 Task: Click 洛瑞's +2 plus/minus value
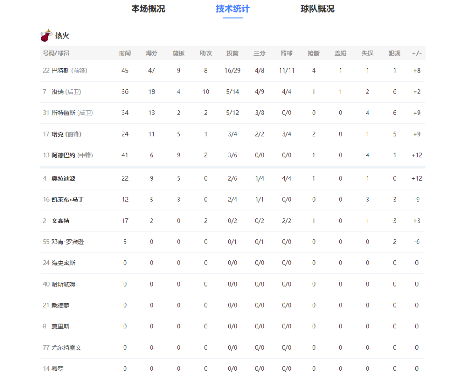(x=417, y=92)
